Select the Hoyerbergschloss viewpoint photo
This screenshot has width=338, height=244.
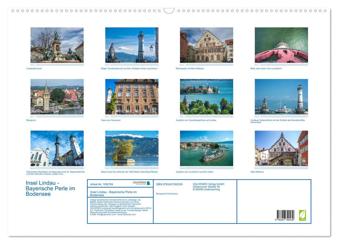click(x=206, y=97)
